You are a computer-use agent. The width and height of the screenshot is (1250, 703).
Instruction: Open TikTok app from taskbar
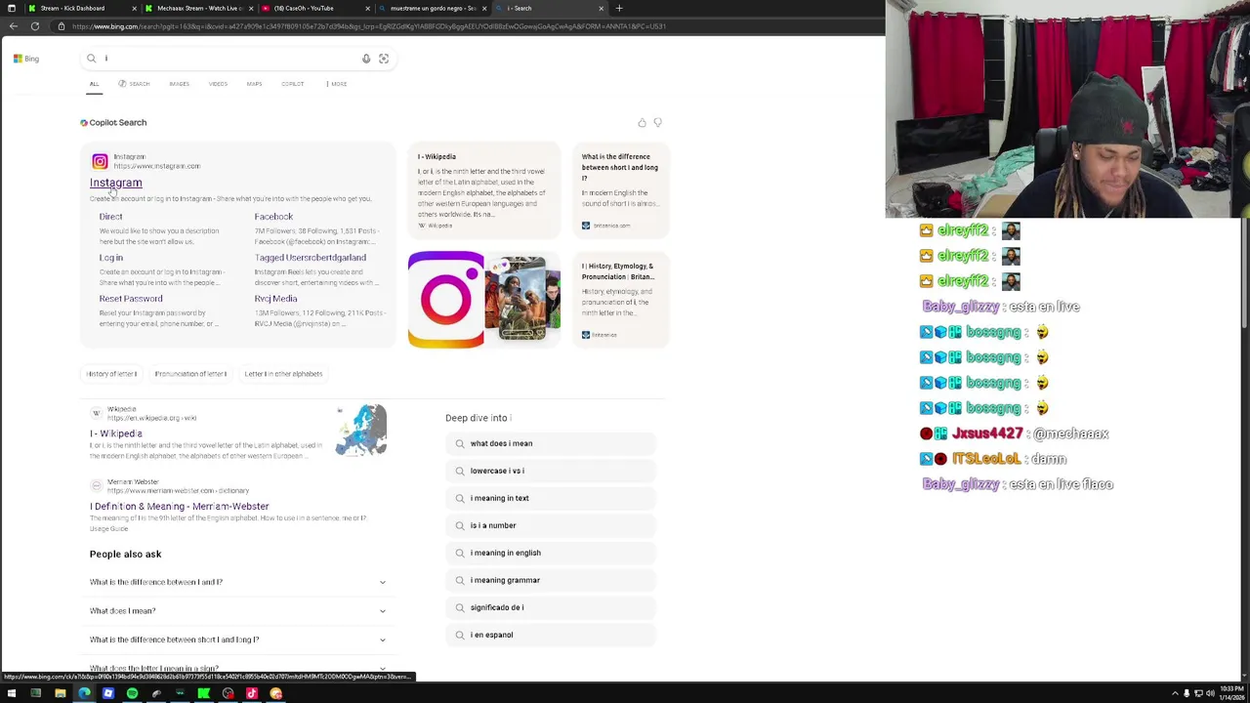click(252, 693)
